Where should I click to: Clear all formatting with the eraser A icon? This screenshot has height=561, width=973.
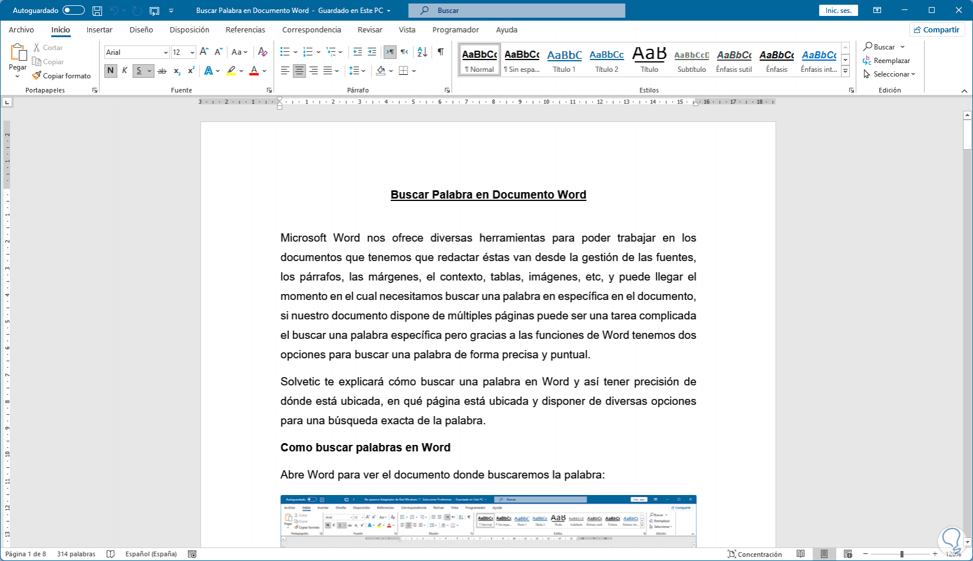pos(263,52)
